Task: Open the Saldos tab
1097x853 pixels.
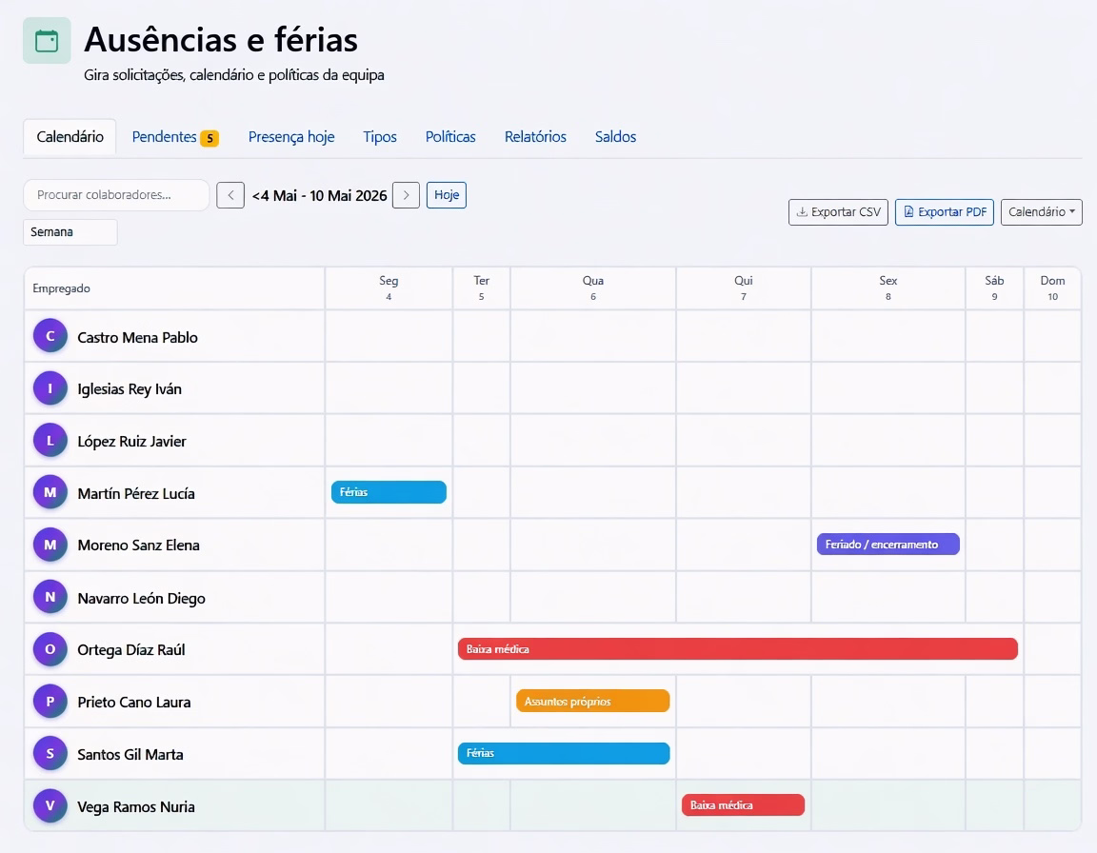Action: (x=616, y=136)
